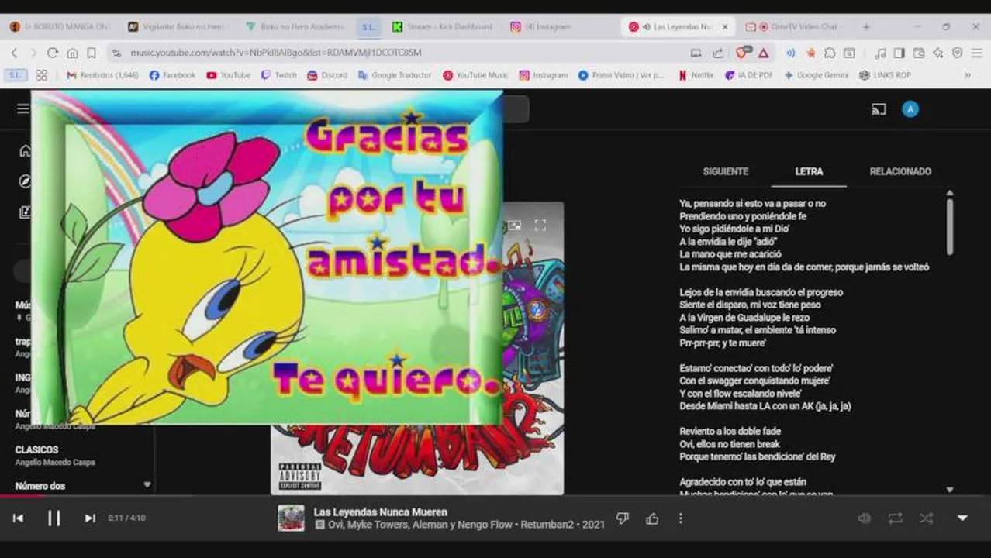
Task: Dislike Las Leyendas Nunca Mueren
Action: (x=622, y=518)
